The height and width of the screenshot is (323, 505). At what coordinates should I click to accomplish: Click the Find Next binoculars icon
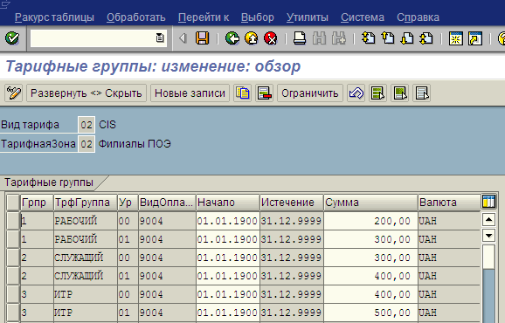[x=338, y=38]
